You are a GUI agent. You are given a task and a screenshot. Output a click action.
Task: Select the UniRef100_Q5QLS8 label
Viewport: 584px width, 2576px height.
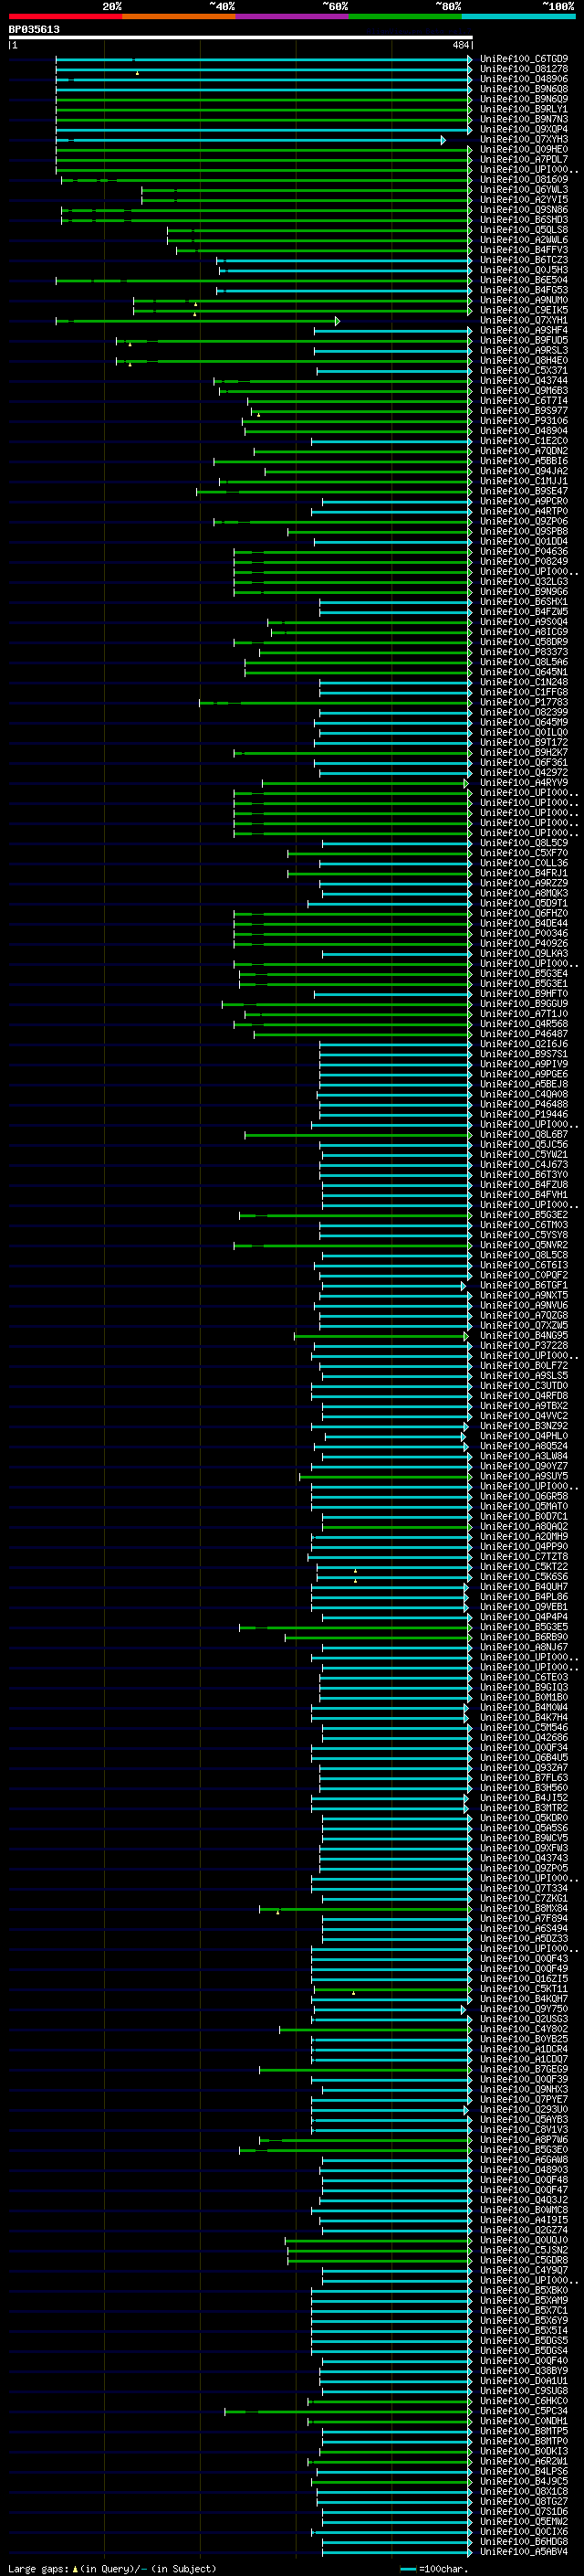(x=524, y=230)
